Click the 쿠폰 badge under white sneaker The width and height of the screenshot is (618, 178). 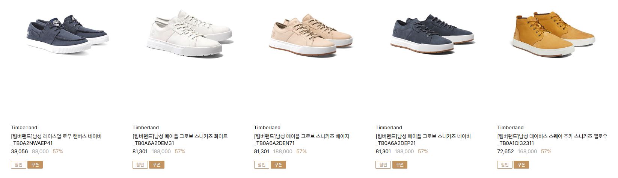click(157, 164)
